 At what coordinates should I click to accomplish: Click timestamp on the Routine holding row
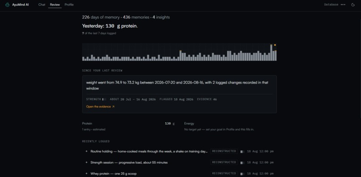point(260,152)
